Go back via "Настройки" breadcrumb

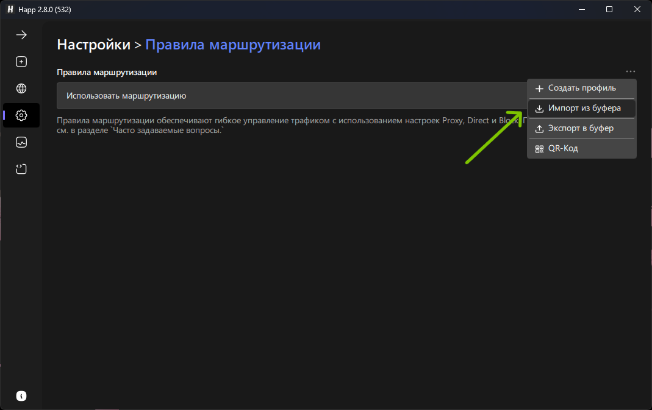pyautogui.click(x=93, y=45)
